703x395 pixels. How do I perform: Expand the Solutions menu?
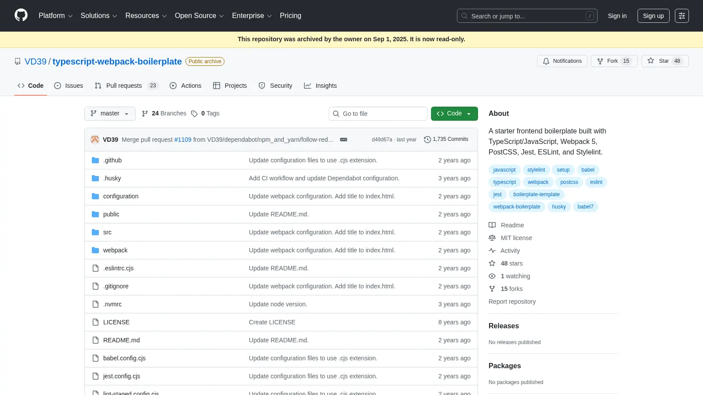coord(99,16)
